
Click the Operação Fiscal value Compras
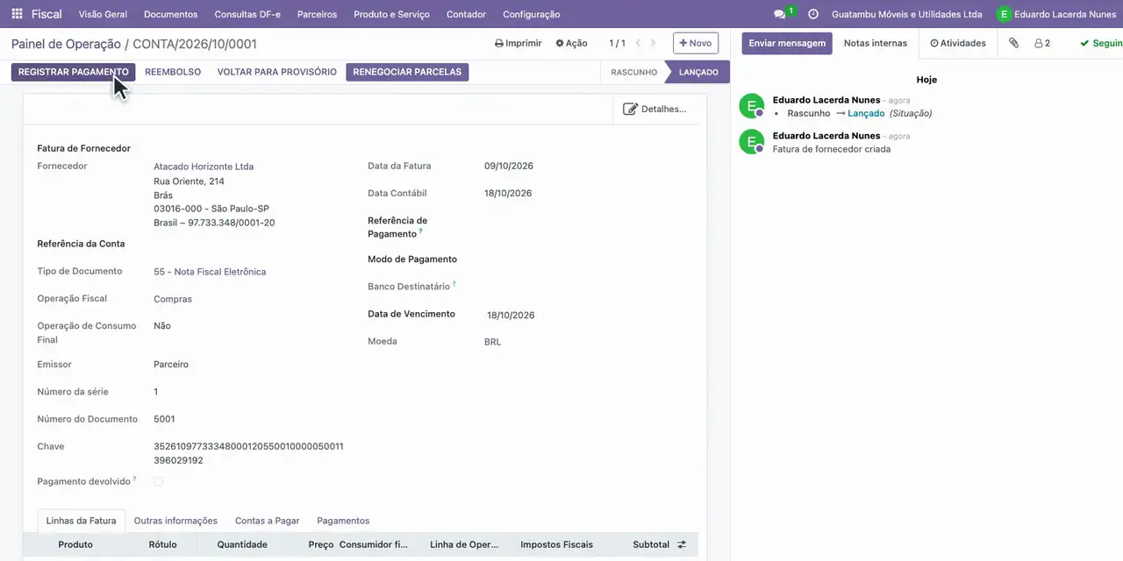(x=173, y=299)
